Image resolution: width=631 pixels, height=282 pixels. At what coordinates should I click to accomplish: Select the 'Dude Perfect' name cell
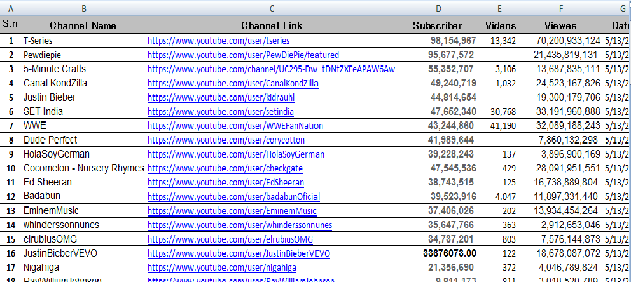pyautogui.click(x=84, y=140)
